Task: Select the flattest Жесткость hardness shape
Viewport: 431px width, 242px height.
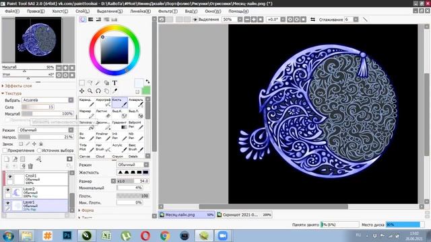Action: coord(145,172)
